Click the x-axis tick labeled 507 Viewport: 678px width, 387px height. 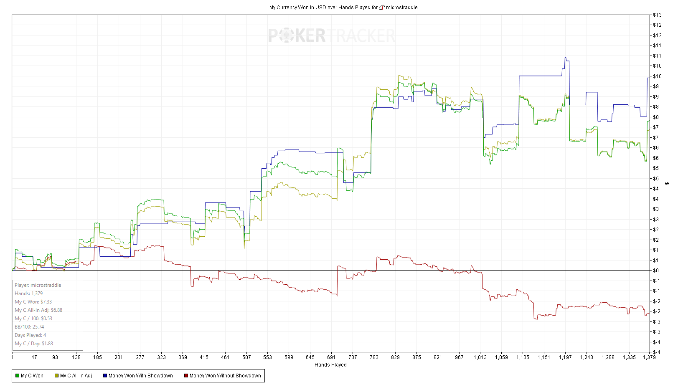click(x=246, y=357)
